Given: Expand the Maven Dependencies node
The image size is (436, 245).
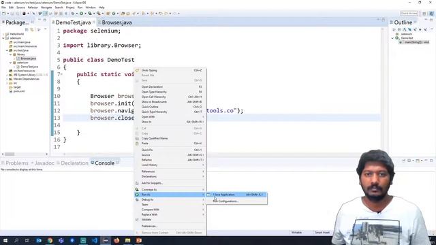Looking at the screenshot, I should (7, 79).
